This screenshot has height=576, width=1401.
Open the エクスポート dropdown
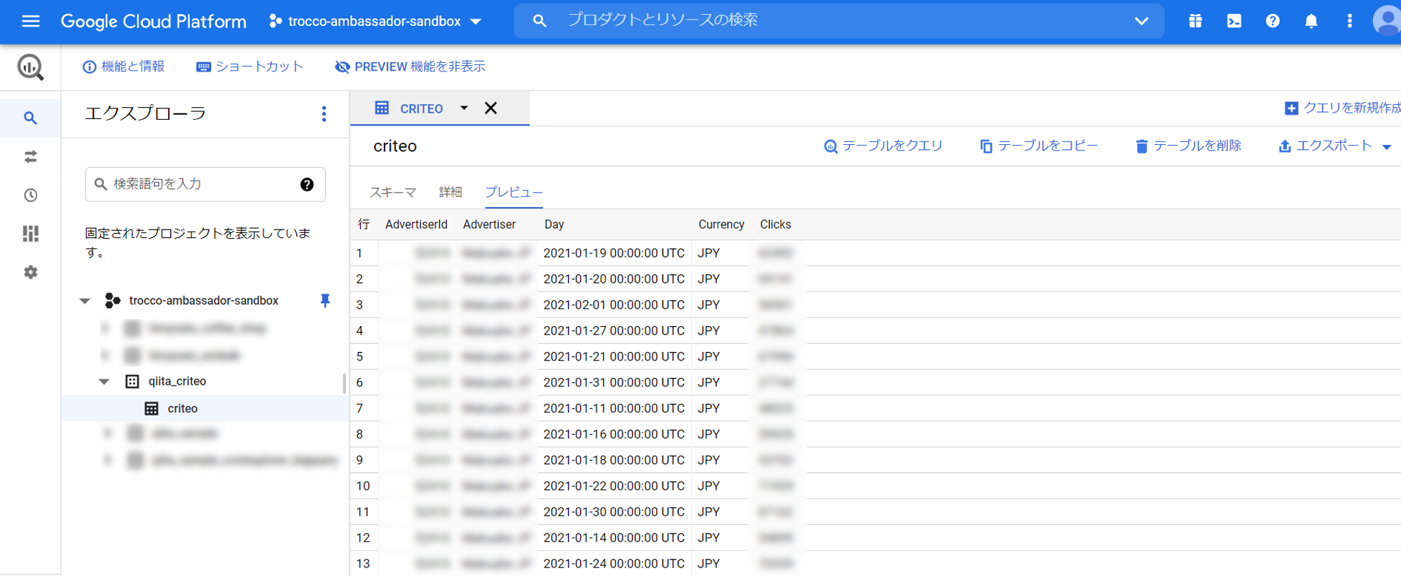(x=1334, y=146)
